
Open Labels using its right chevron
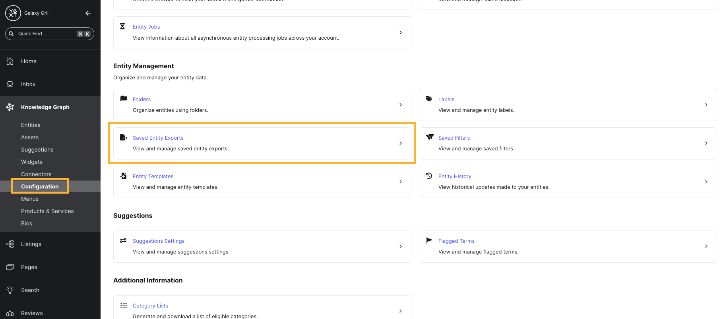click(706, 105)
